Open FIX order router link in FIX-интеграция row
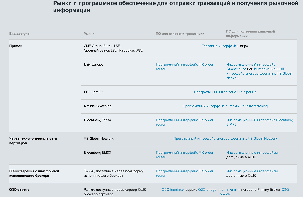Image resolution: width=303 pixels, height=197 pixels. pos(185,173)
